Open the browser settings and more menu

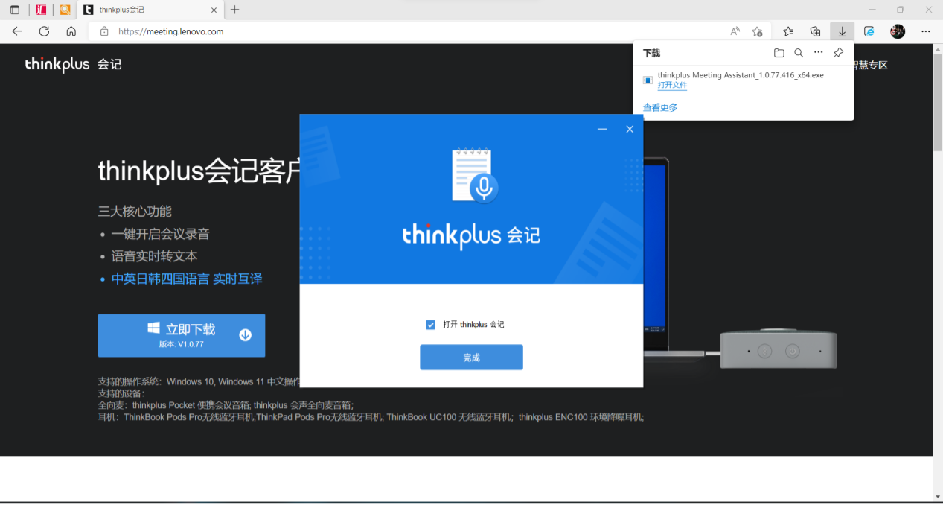pyautogui.click(x=926, y=31)
